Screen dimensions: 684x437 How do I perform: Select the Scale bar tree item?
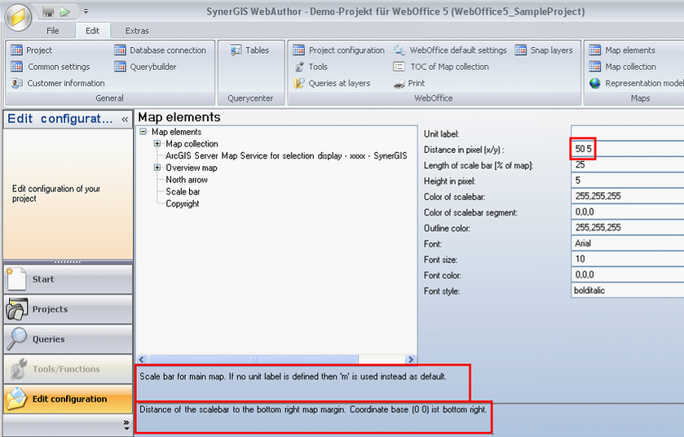coord(183,191)
